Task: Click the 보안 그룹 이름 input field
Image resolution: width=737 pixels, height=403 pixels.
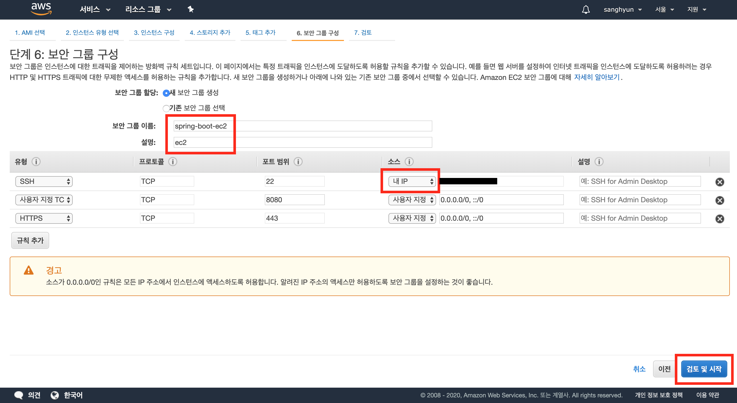Action: [302, 126]
